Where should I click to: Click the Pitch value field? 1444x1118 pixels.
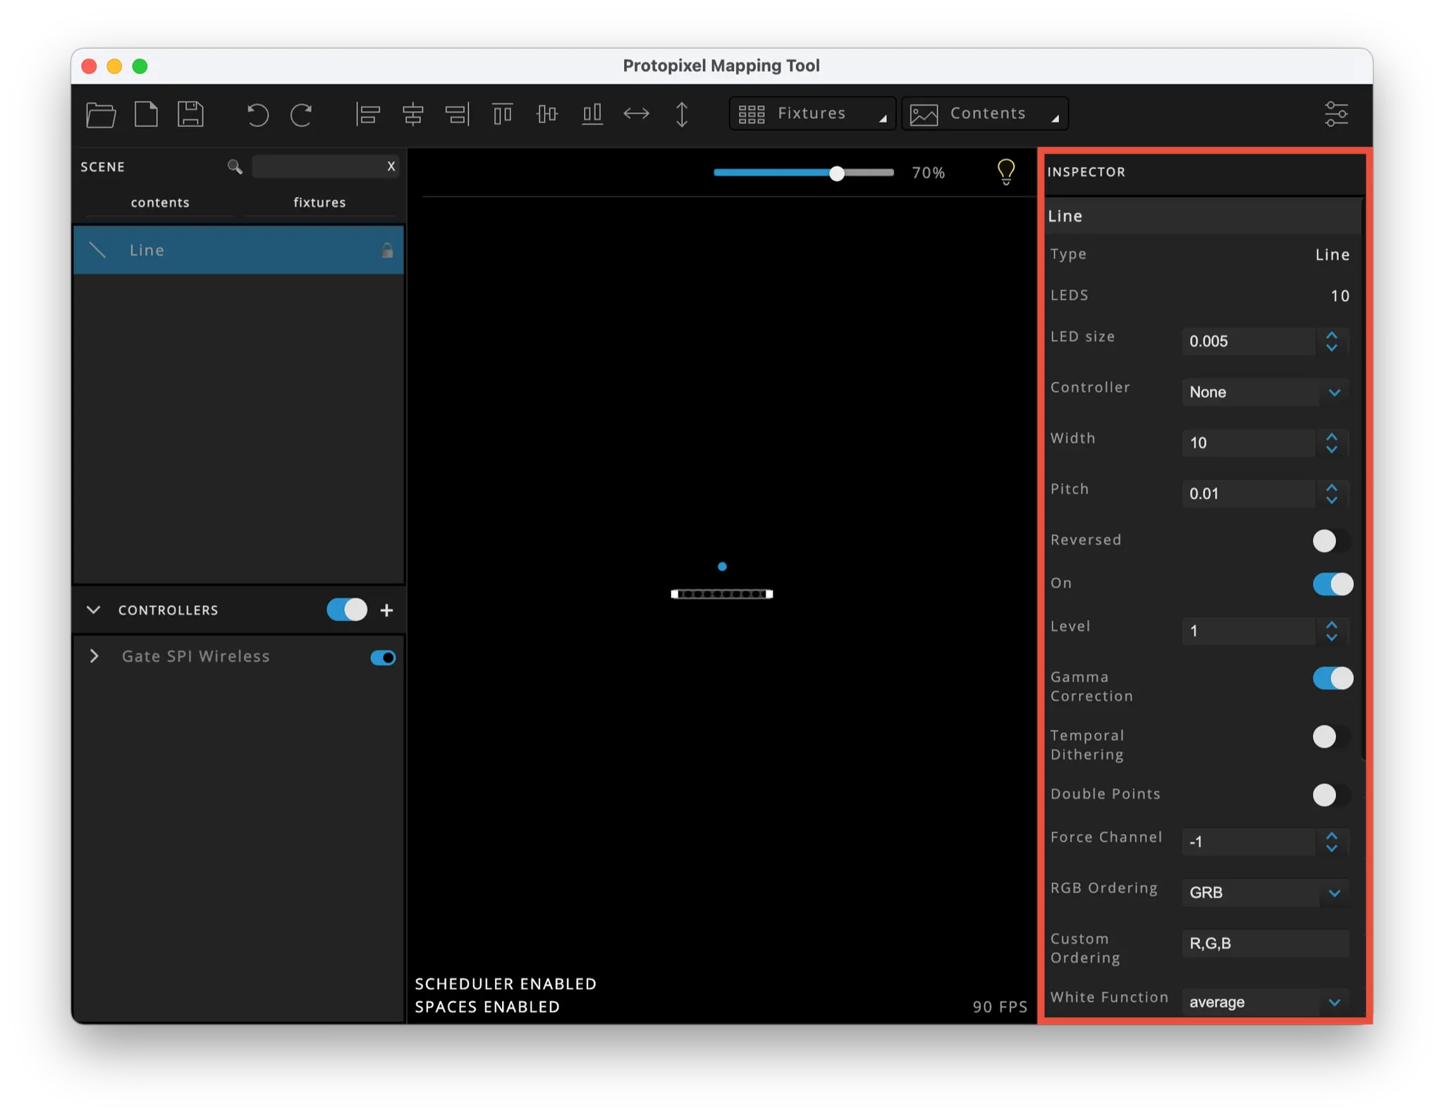coord(1248,493)
